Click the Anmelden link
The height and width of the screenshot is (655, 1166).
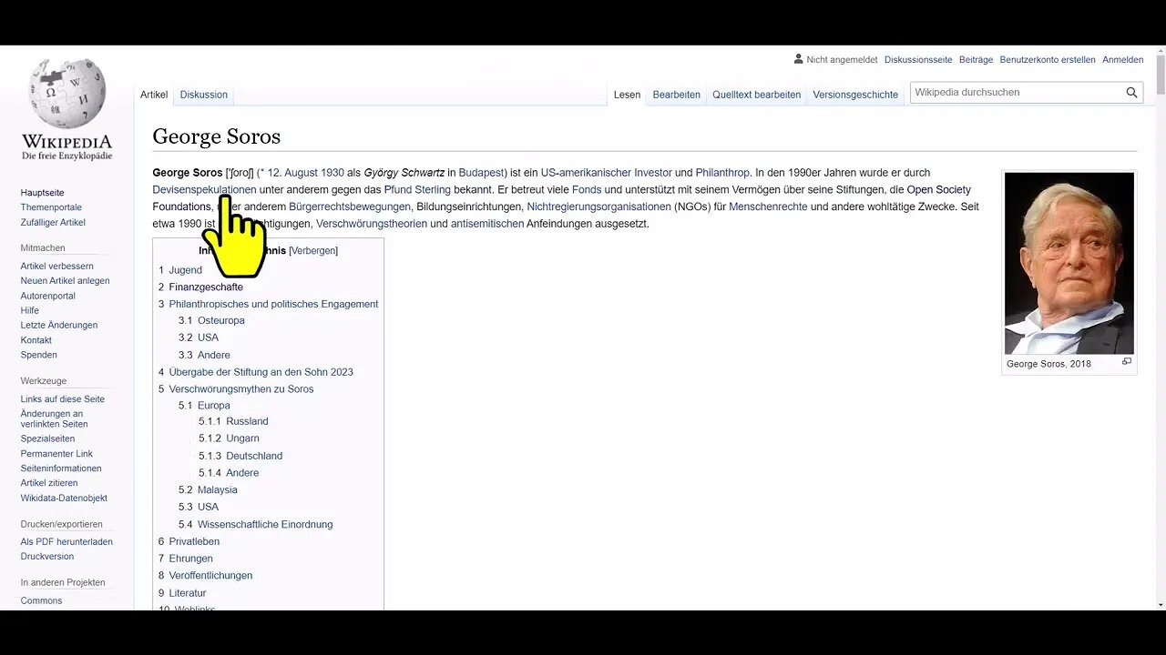1123,59
